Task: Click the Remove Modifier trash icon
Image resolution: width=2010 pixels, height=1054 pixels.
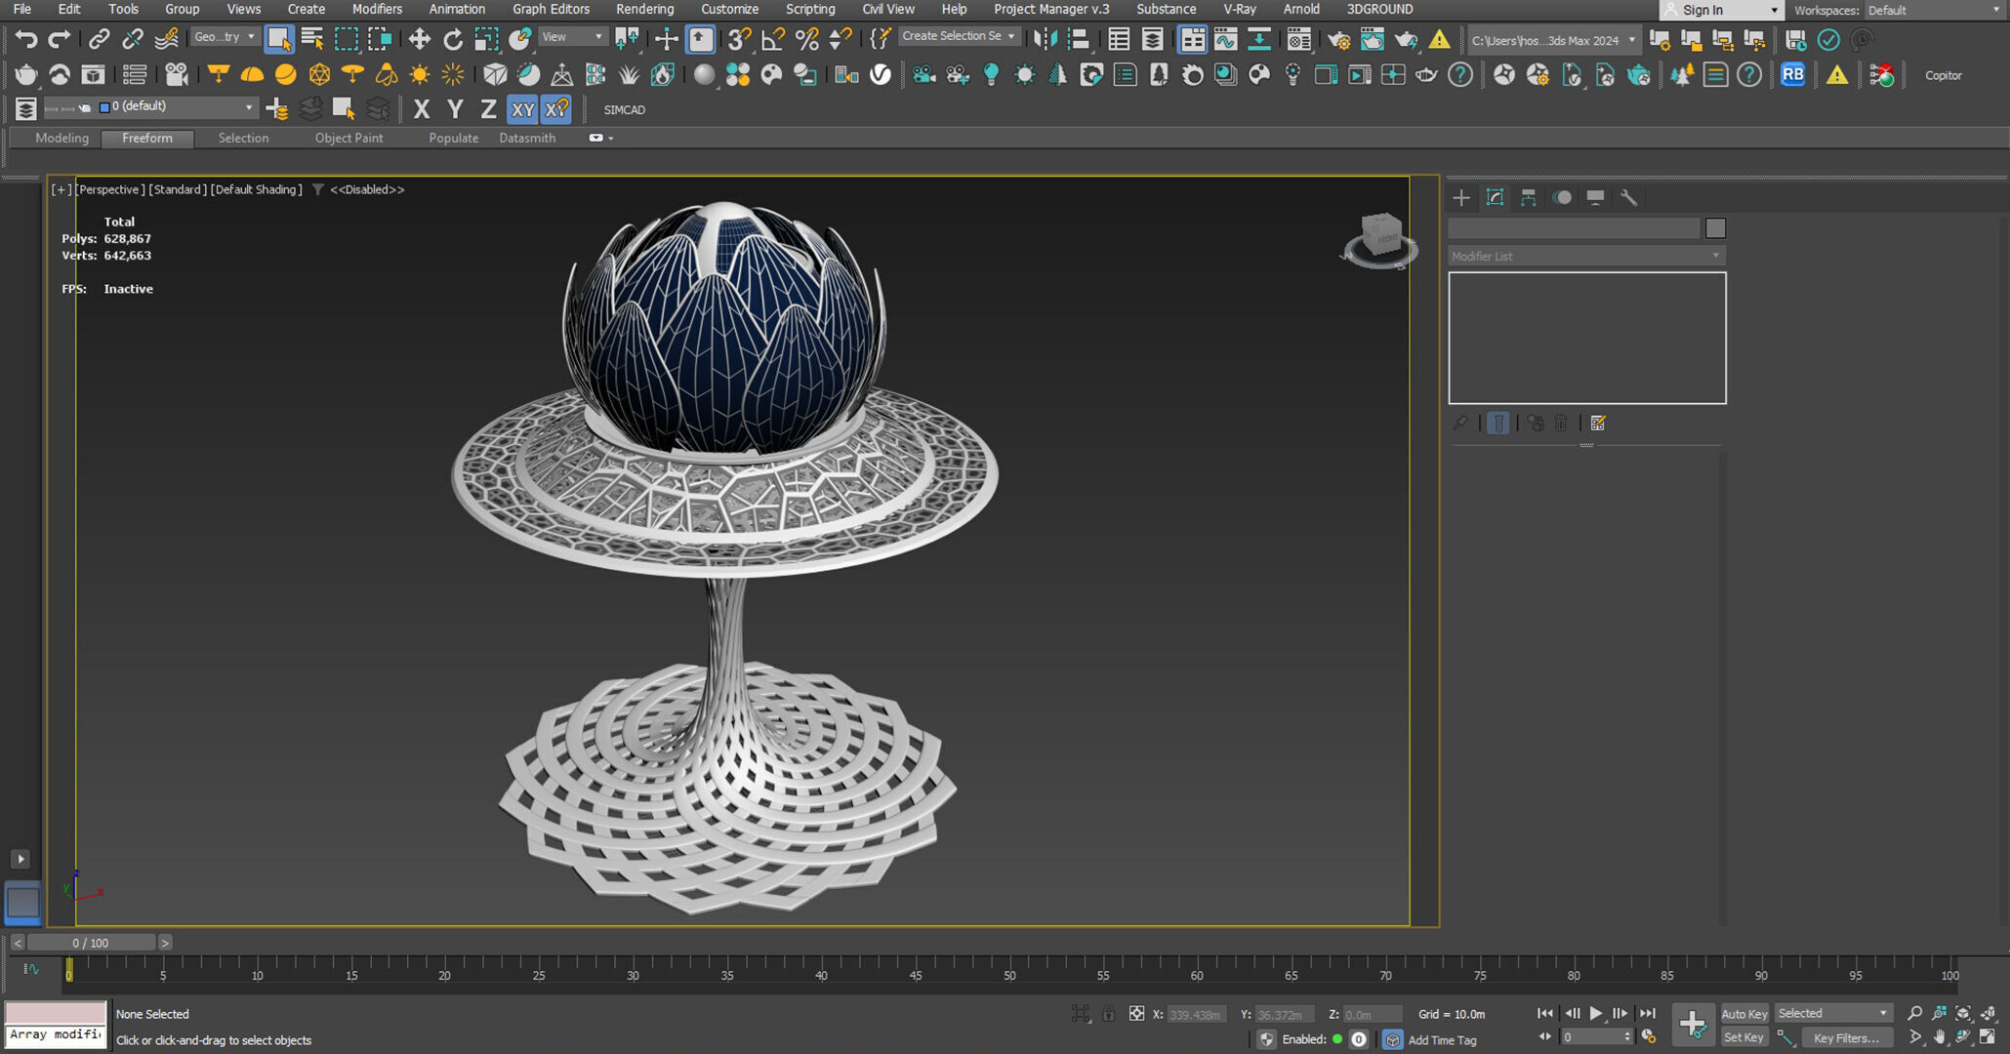Action: 1561,423
